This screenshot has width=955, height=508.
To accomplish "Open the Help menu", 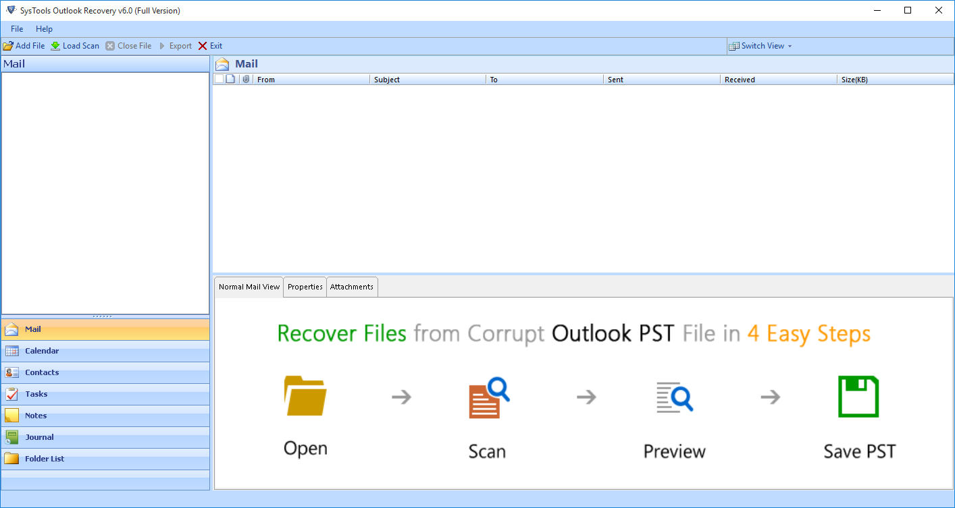I will pos(44,29).
